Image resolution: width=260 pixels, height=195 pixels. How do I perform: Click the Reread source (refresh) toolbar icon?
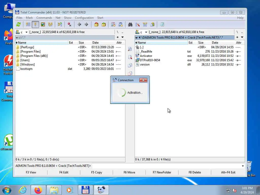[19, 25]
